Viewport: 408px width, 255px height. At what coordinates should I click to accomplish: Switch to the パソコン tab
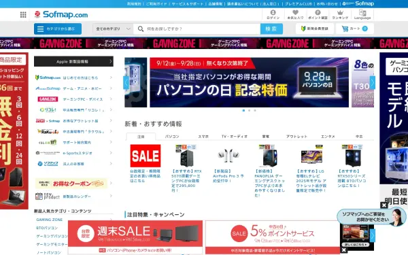[x=172, y=137]
